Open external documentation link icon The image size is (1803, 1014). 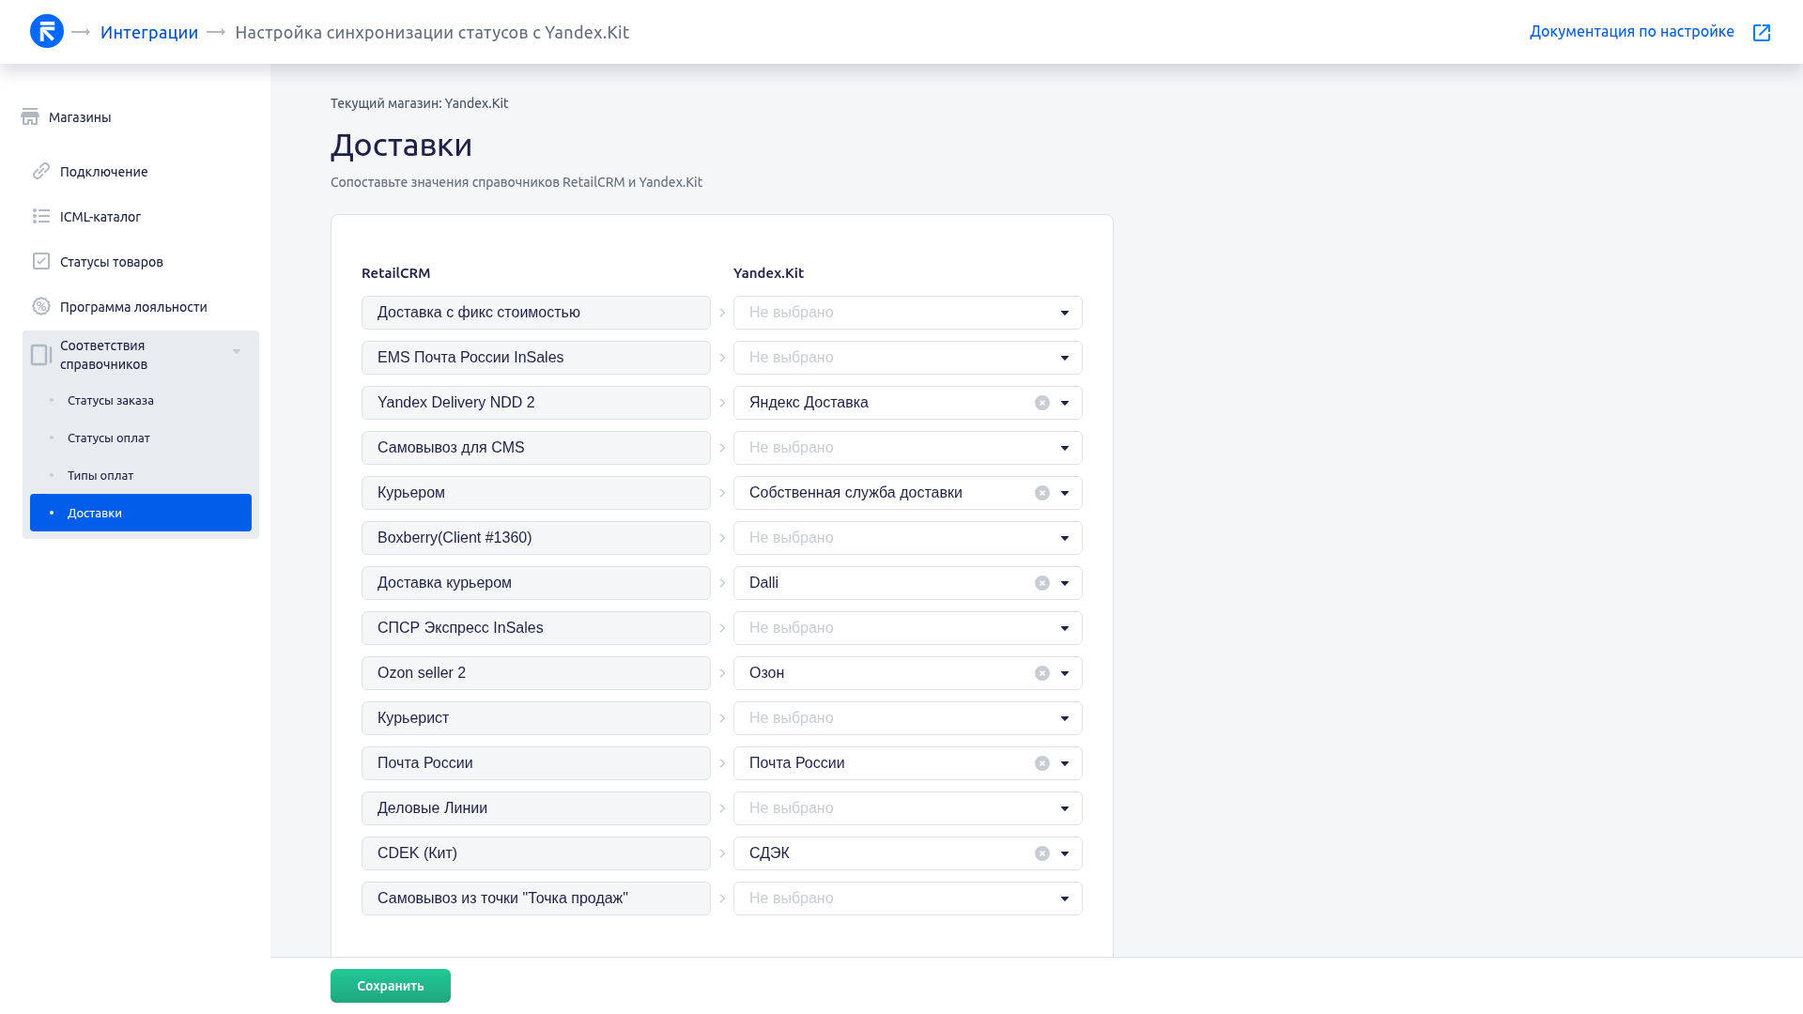pos(1762,33)
